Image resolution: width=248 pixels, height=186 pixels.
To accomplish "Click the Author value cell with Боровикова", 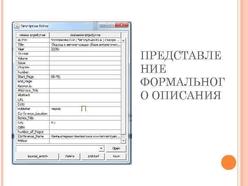I will pos(85,40).
